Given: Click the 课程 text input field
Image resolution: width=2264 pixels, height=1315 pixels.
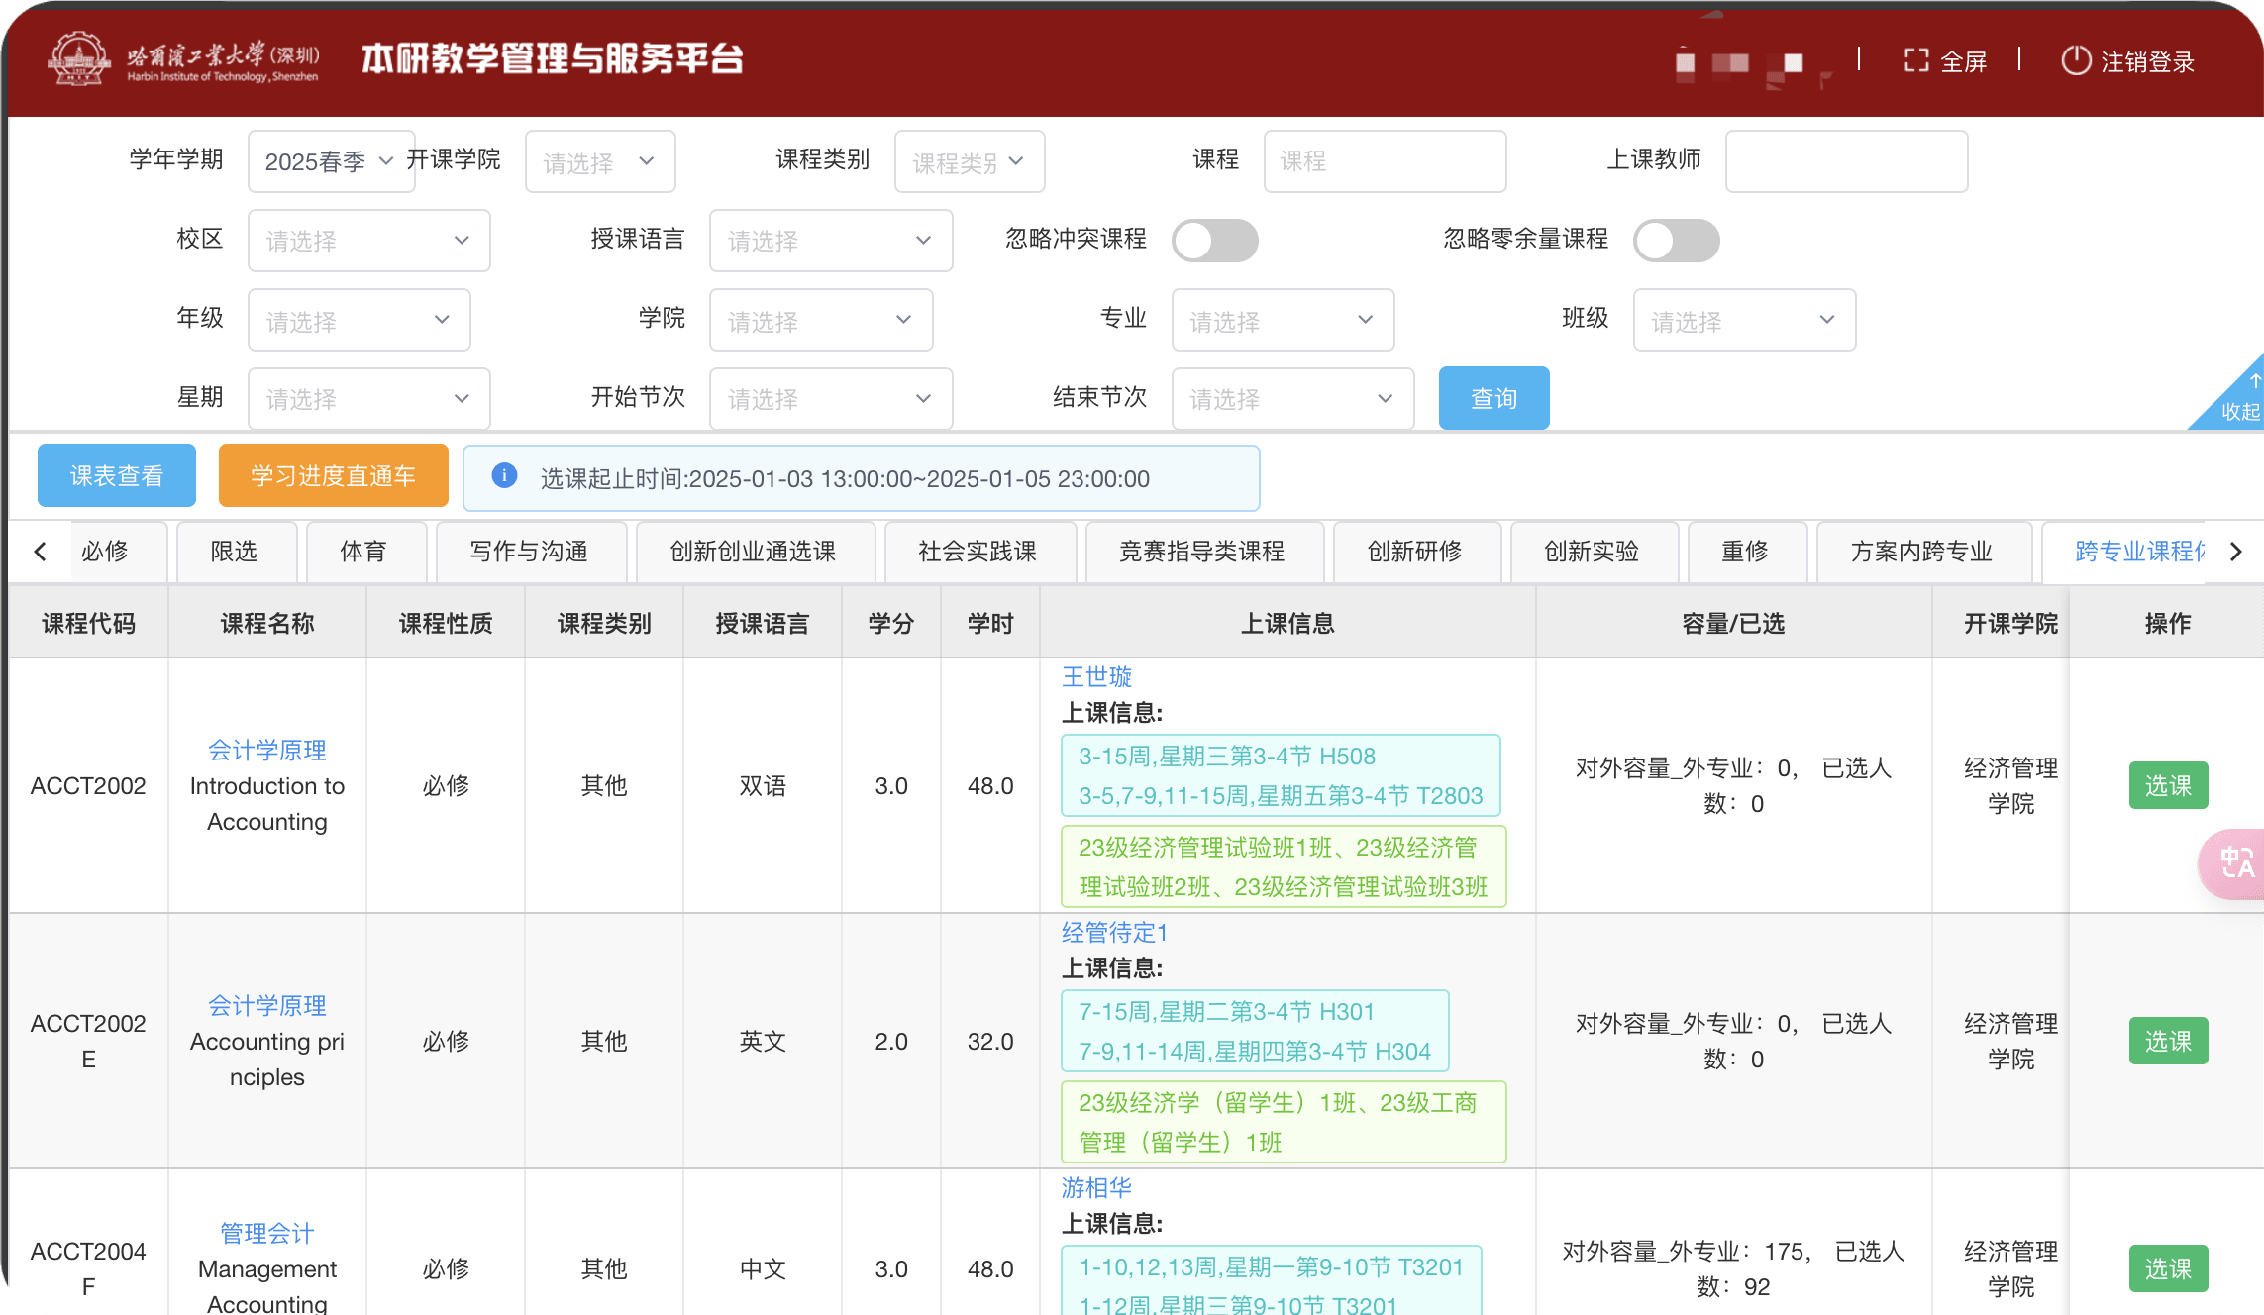Looking at the screenshot, I should click(x=1384, y=161).
